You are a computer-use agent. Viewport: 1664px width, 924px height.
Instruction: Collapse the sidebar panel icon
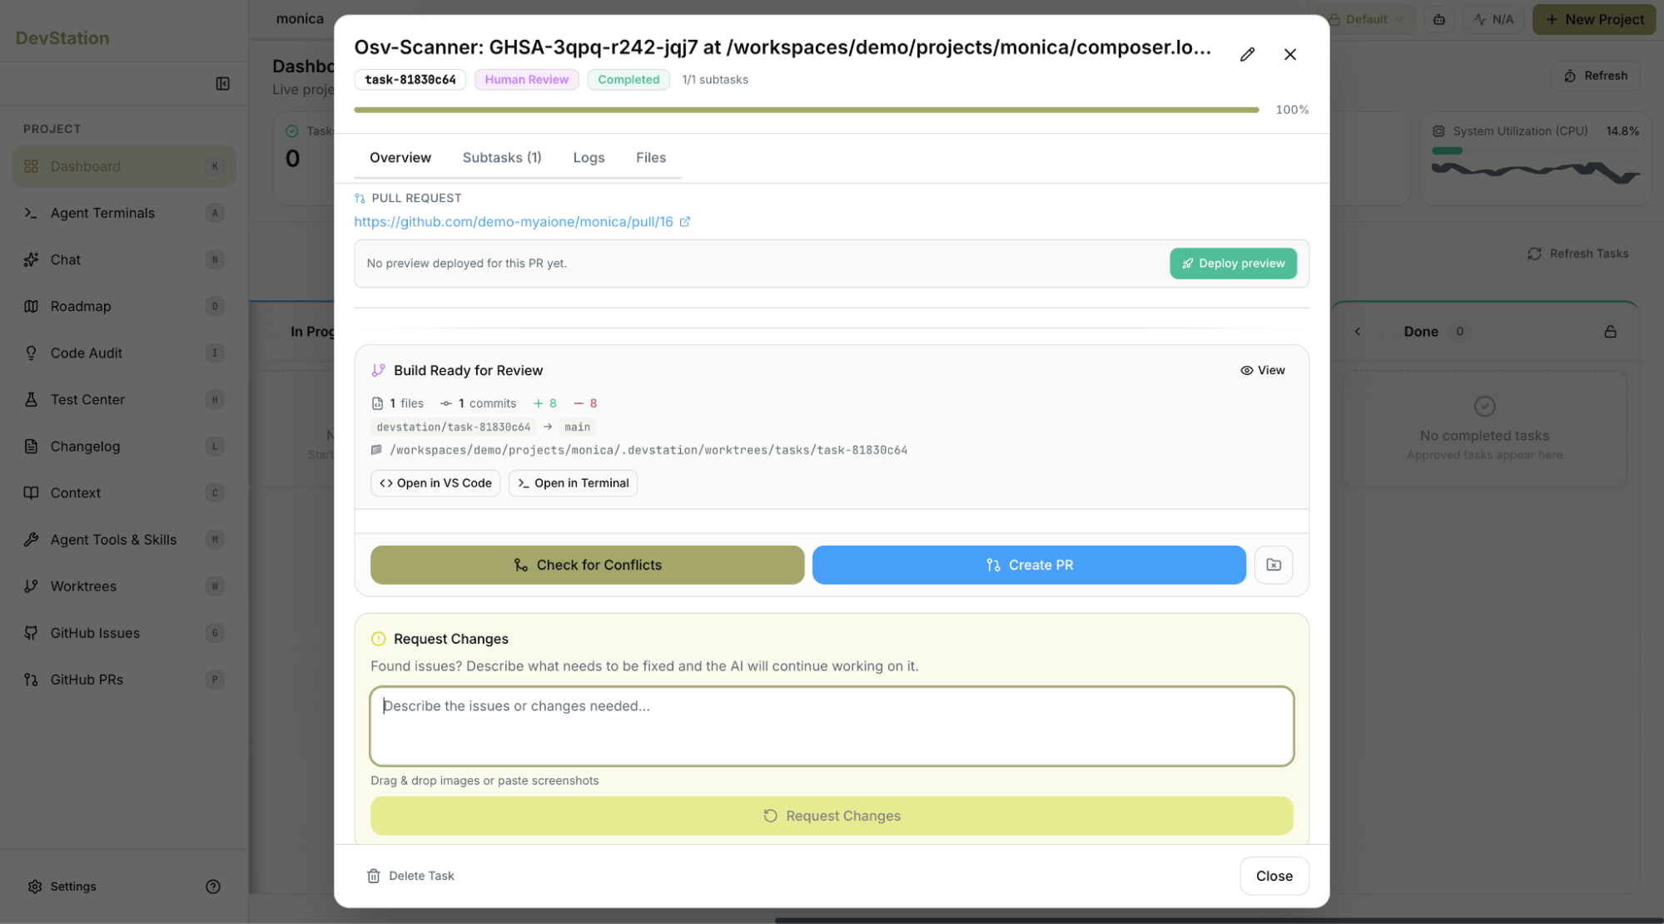pyautogui.click(x=222, y=84)
